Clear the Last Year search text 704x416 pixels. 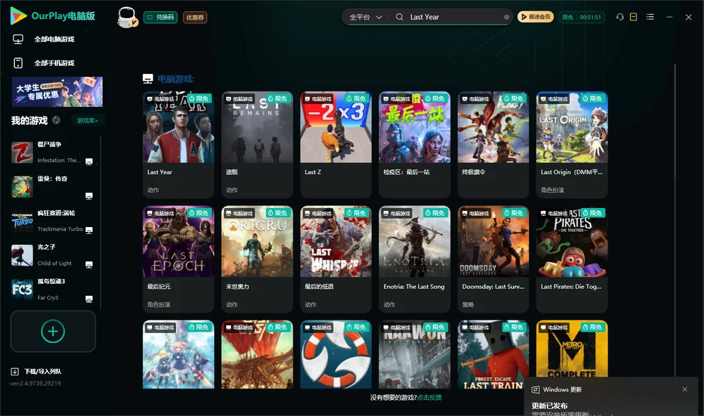pos(506,17)
